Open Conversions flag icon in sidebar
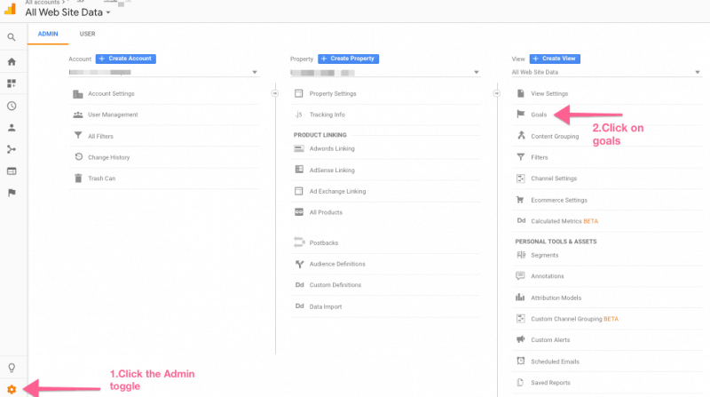Image resolution: width=710 pixels, height=397 pixels. (12, 193)
